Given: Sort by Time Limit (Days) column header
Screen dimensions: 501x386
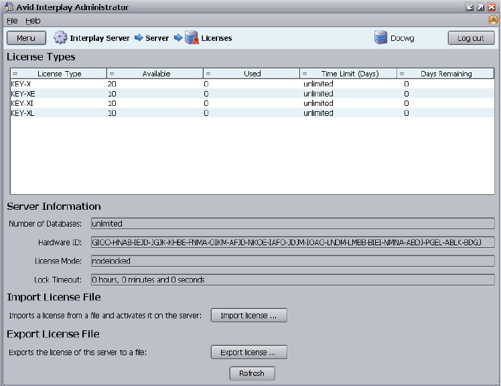Looking at the screenshot, I should click(x=348, y=74).
